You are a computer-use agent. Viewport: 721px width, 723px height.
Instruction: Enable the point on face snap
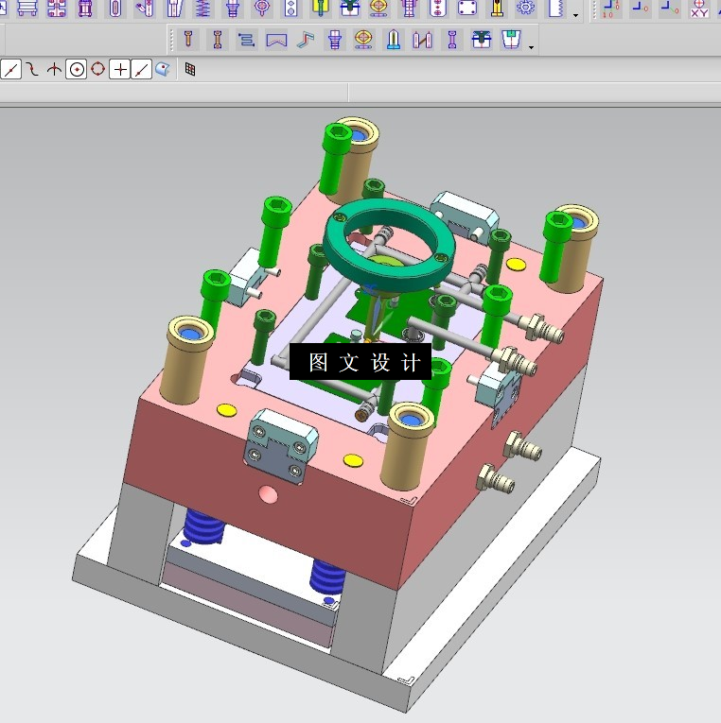[163, 69]
